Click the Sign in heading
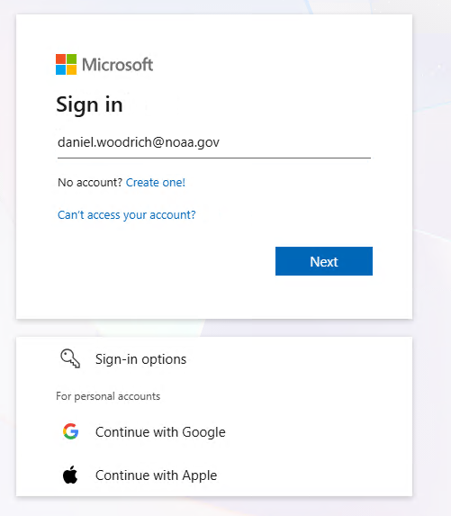 coord(89,105)
